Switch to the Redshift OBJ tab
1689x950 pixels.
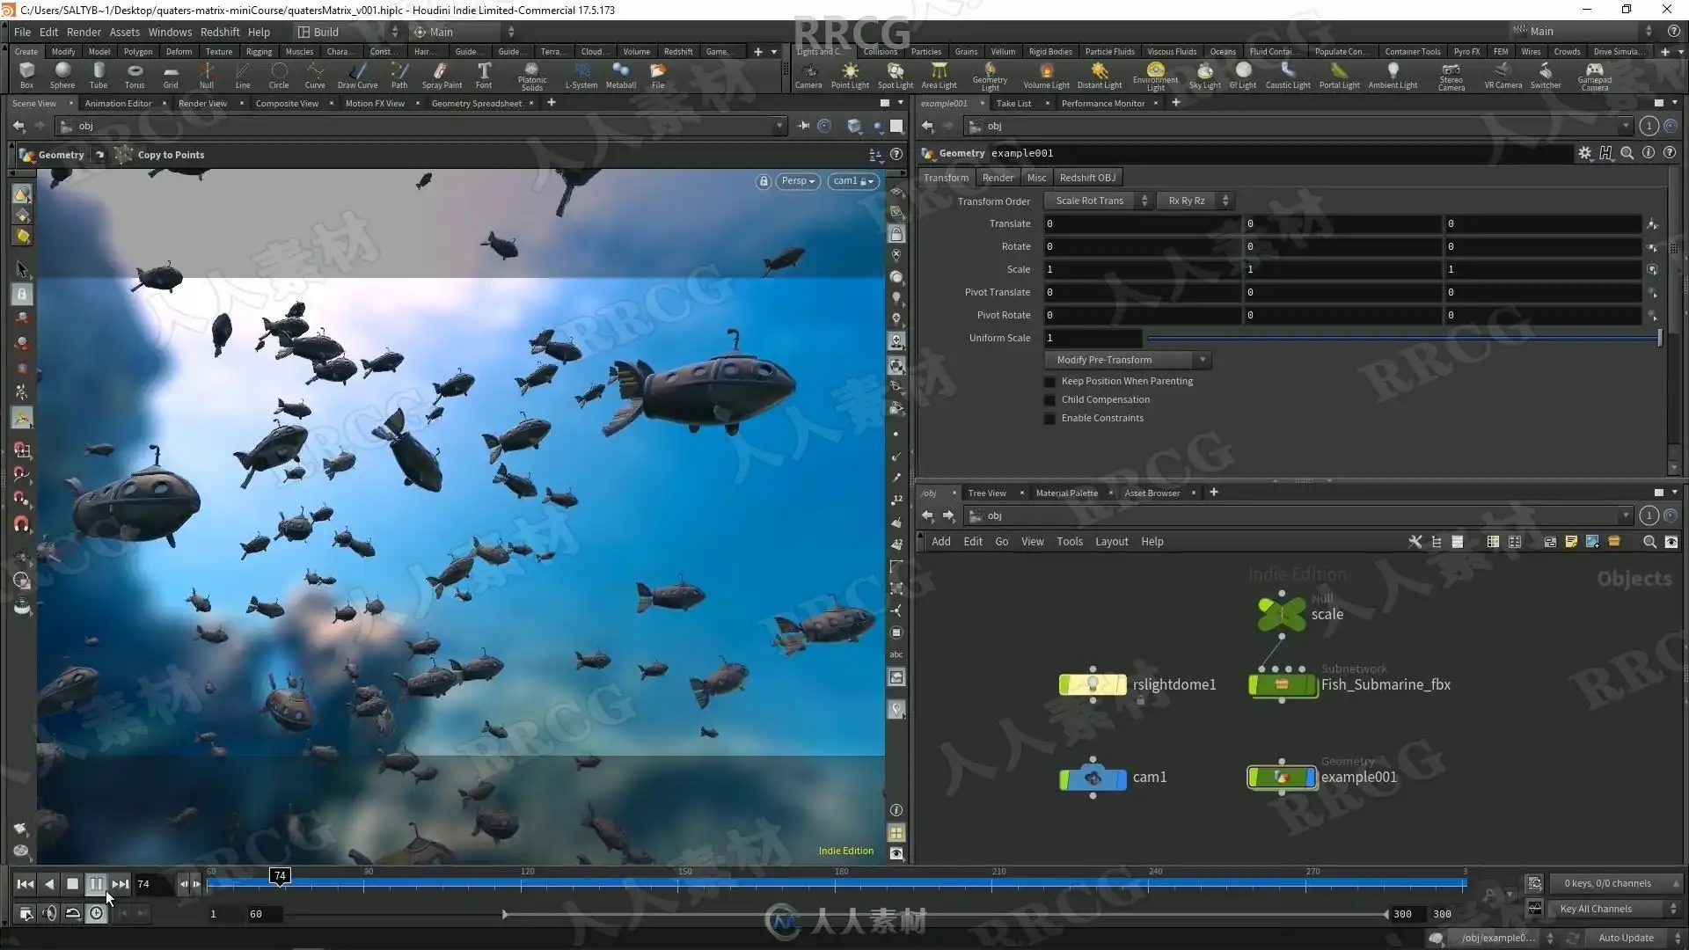point(1087,178)
